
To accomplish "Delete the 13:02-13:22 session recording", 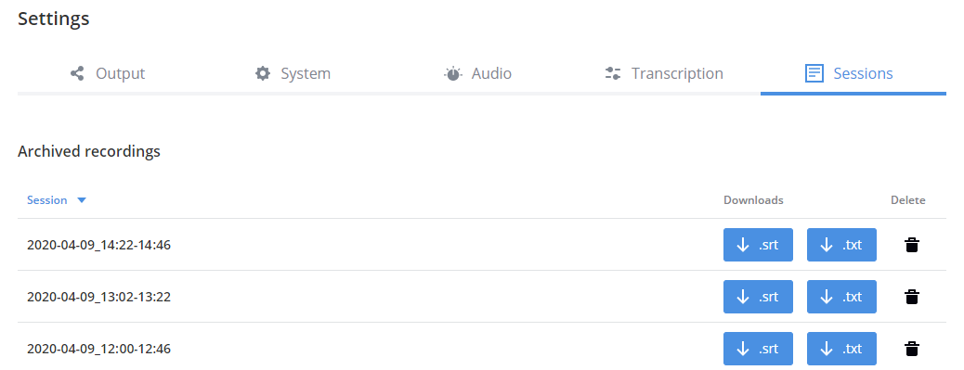I will click(x=912, y=297).
